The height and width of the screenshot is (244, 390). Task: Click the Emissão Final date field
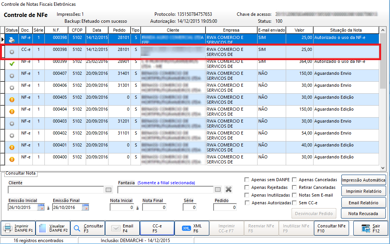(67, 207)
